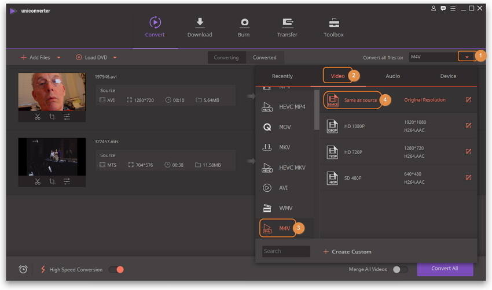This screenshot has height=290, width=492.
Task: Select HEVC MP4 format
Action: click(x=285, y=107)
